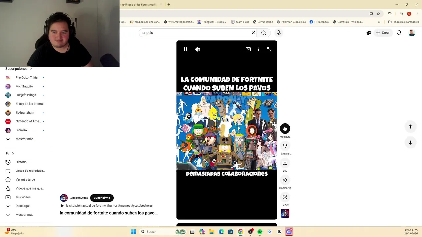Expand subscriptions with Mostrar más
Screen dimensions: 422x237
(25, 139)
